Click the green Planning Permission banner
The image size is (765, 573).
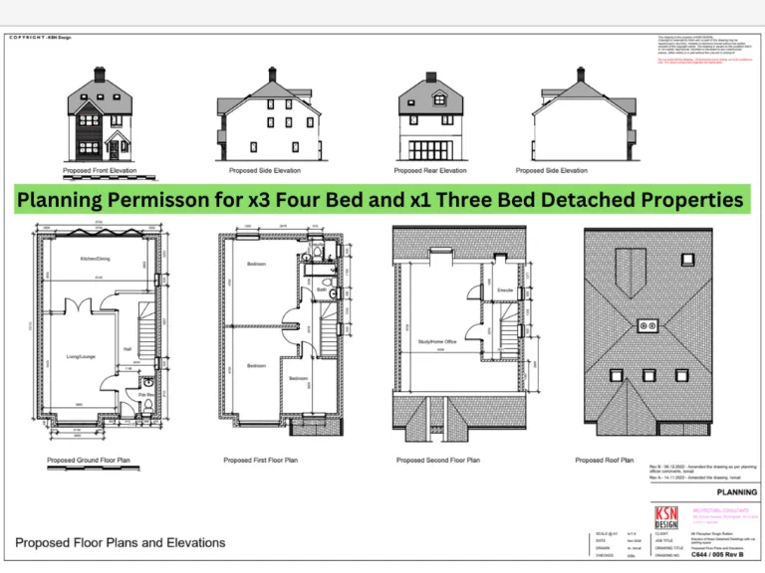pyautogui.click(x=382, y=200)
